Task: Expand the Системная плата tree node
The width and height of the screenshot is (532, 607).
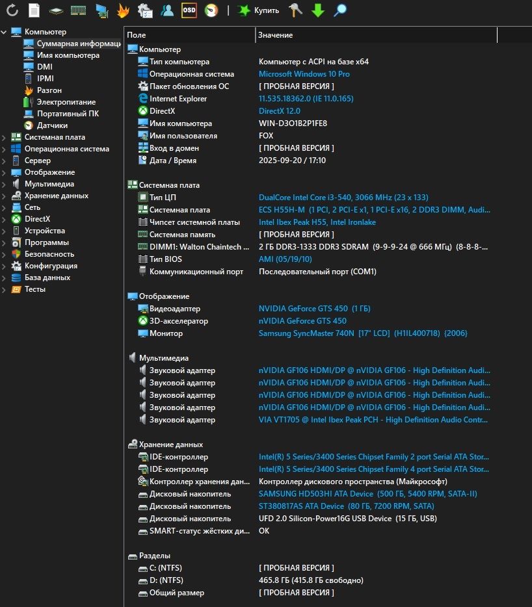Action: click(x=4, y=137)
